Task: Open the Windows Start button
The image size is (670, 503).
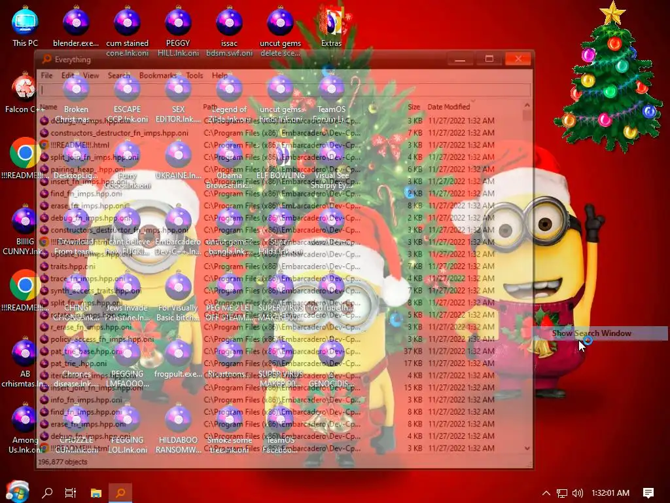Action: coord(17,493)
